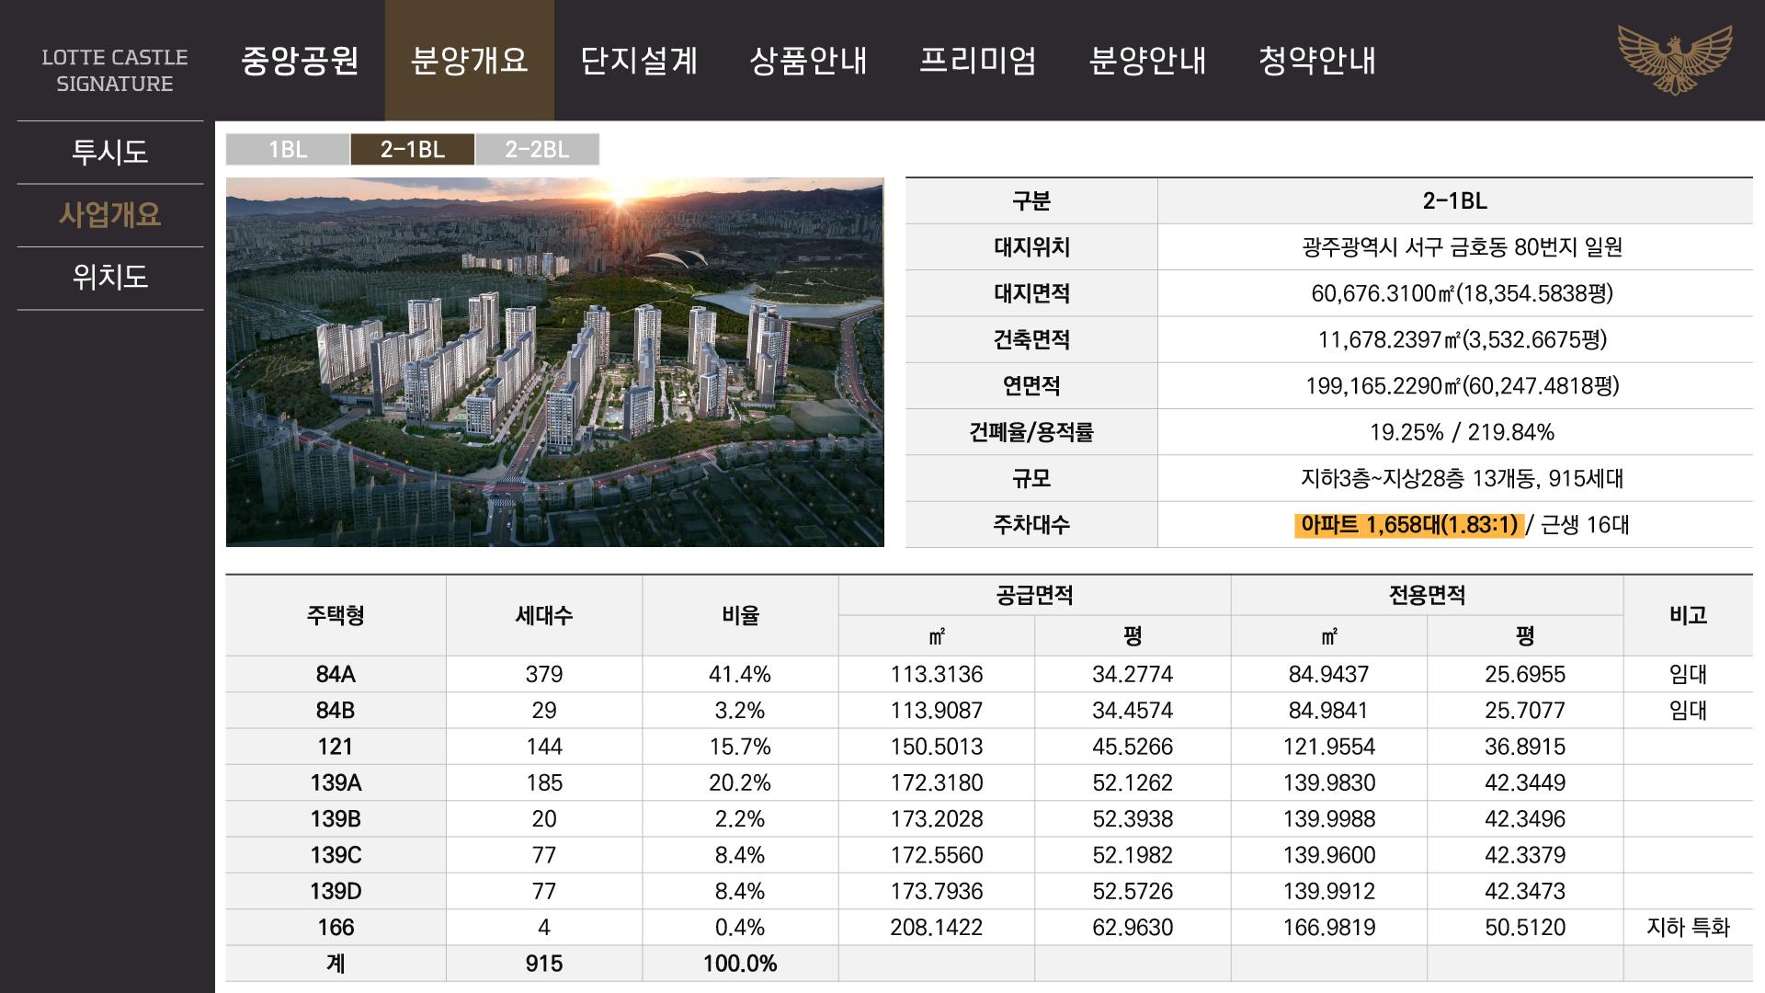
Task: Open the 중앙공원 menu
Action: click(300, 61)
